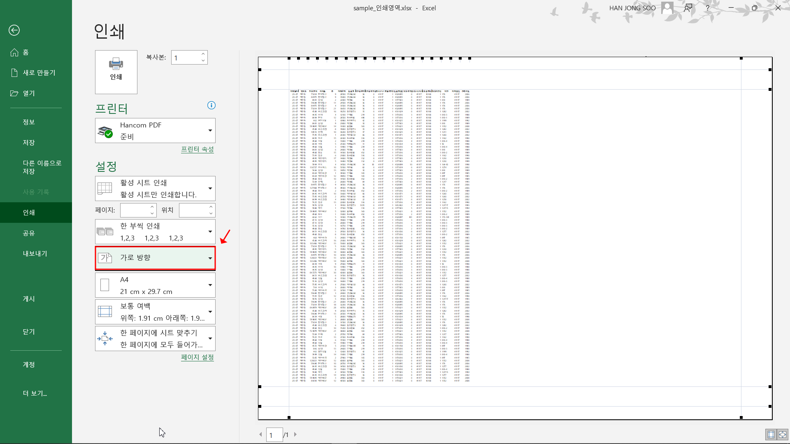
Task: Open the 내보내기 menu item
Action: [x=35, y=253]
